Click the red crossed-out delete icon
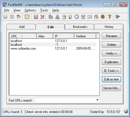 42,17
